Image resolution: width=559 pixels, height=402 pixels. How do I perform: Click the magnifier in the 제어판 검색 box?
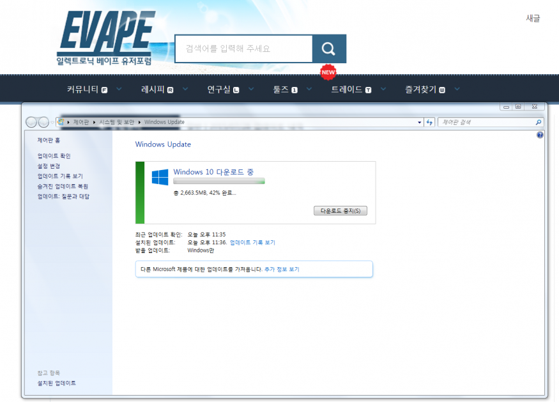539,122
